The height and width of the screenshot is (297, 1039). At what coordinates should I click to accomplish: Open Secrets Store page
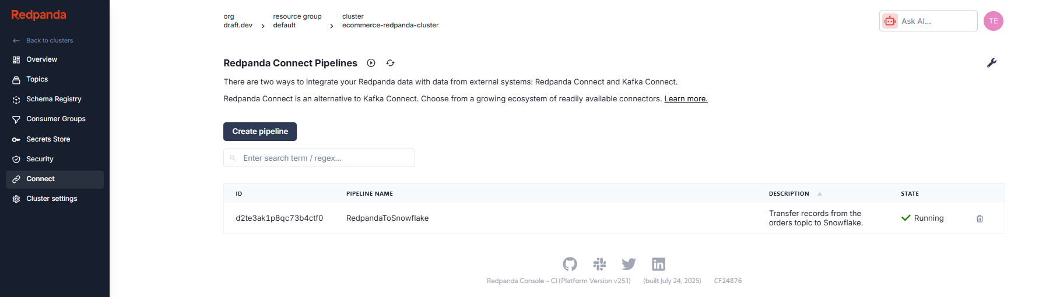coord(55,140)
